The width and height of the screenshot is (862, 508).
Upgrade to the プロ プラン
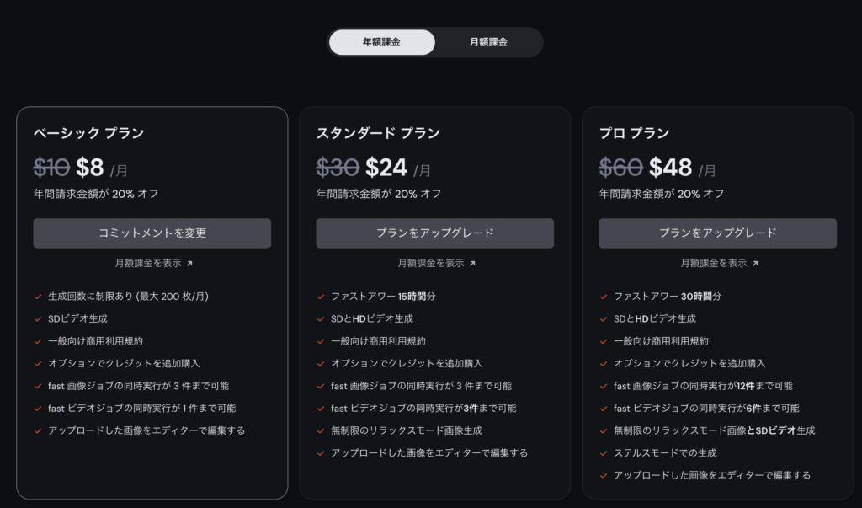[717, 233]
